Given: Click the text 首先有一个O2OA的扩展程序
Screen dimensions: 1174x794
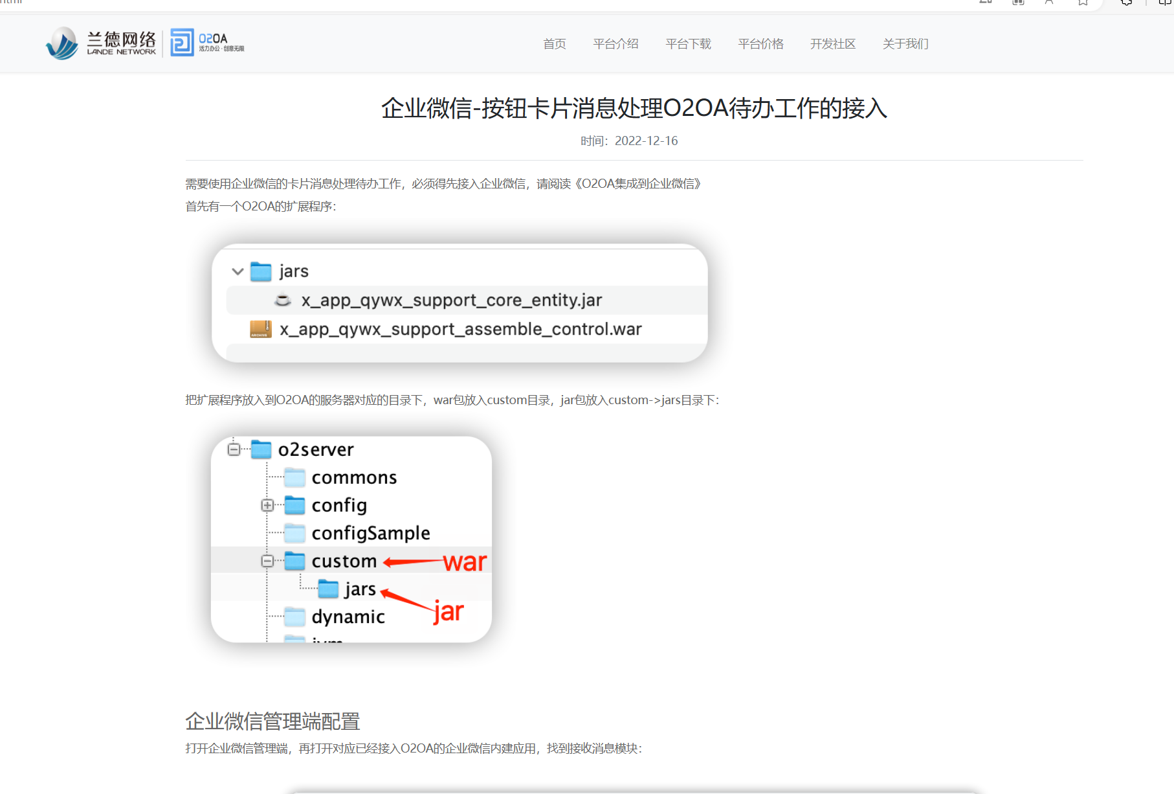Looking at the screenshot, I should tap(261, 207).
